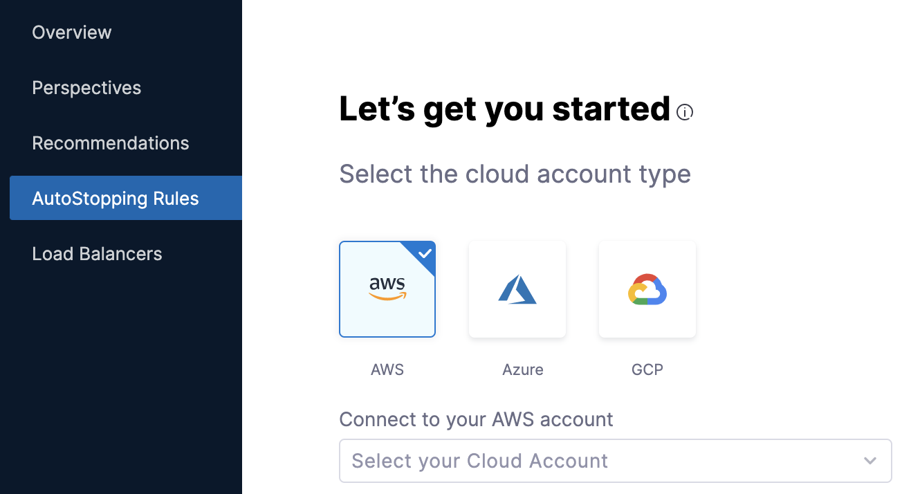Click the AWS logo with orange smile
902x494 pixels.
(387, 289)
